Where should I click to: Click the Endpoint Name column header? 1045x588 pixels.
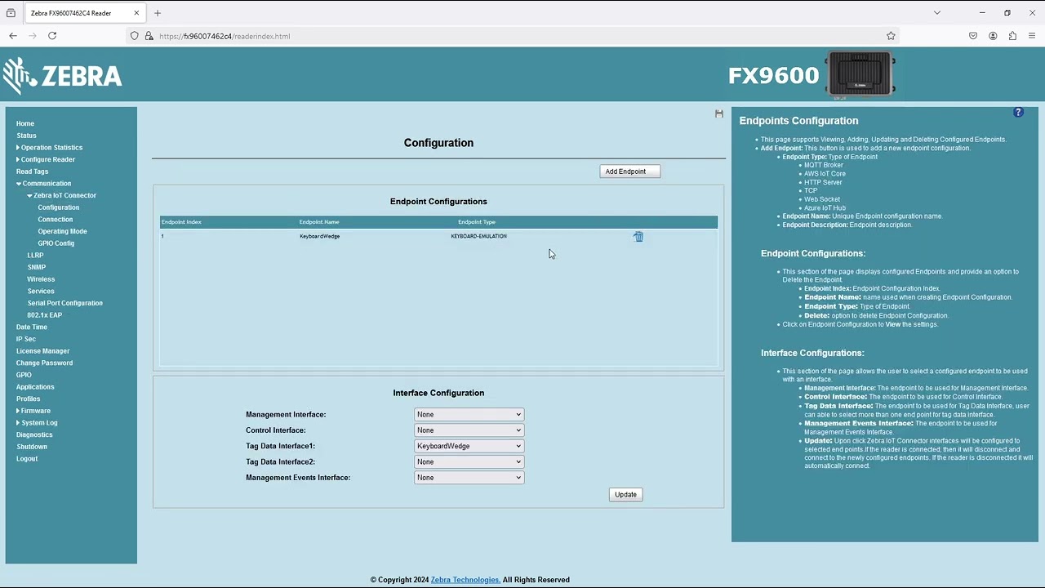point(319,222)
